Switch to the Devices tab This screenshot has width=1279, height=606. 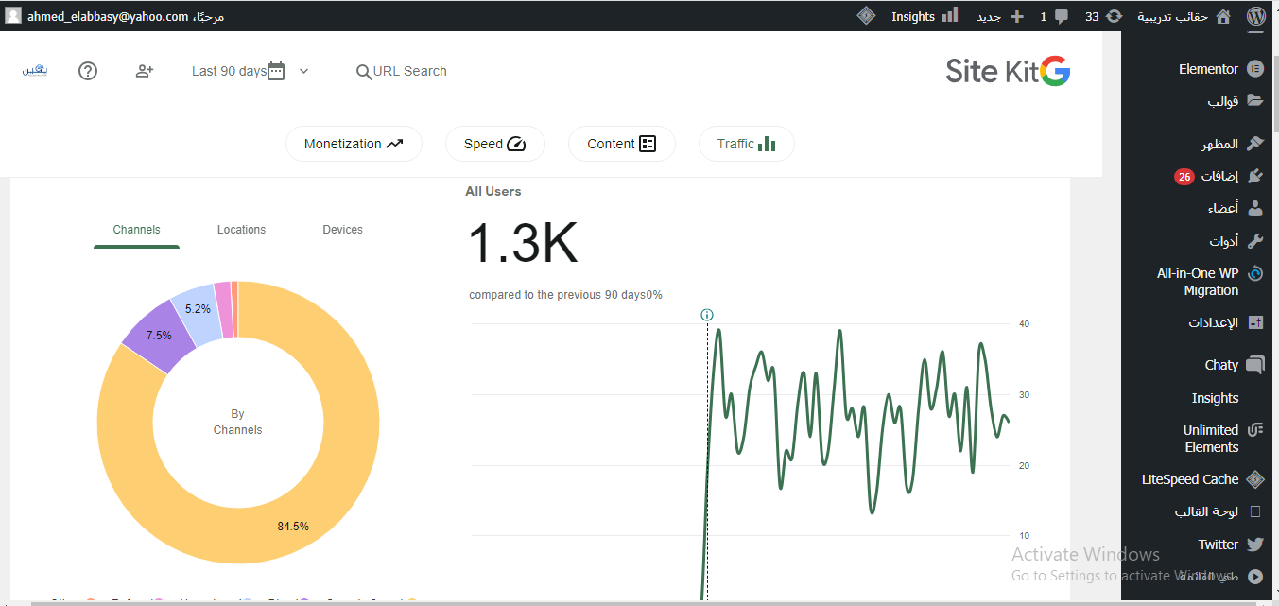[x=342, y=230]
